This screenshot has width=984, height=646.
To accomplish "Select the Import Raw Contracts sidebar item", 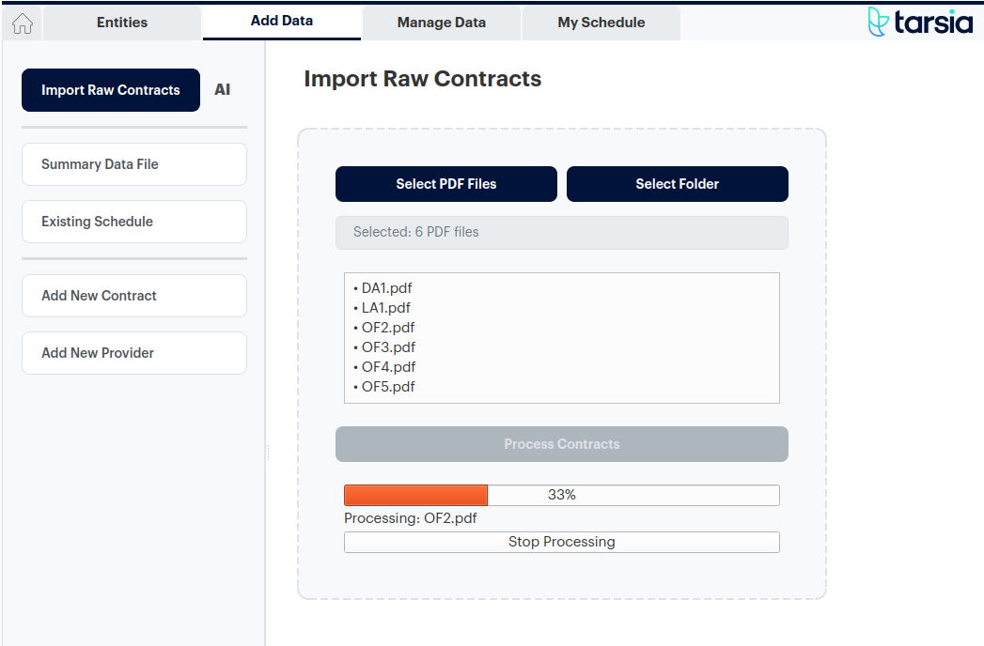I will coord(110,89).
